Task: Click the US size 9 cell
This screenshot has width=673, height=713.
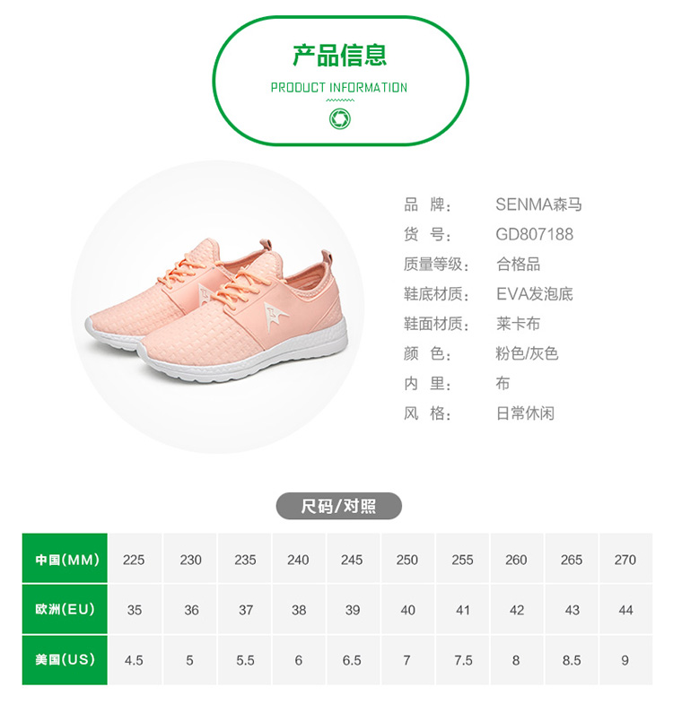Action: (625, 660)
